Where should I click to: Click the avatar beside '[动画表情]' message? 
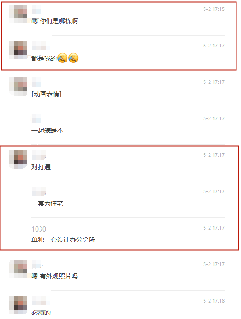[18, 87]
